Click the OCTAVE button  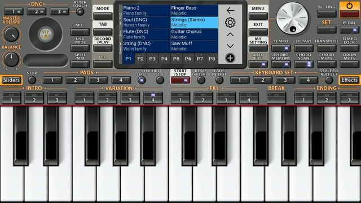pos(303,48)
